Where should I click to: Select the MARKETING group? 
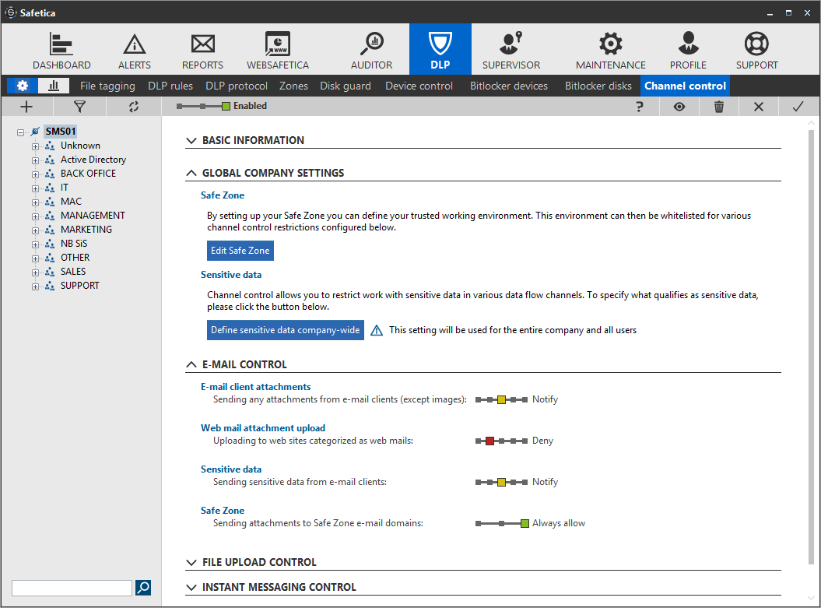86,230
